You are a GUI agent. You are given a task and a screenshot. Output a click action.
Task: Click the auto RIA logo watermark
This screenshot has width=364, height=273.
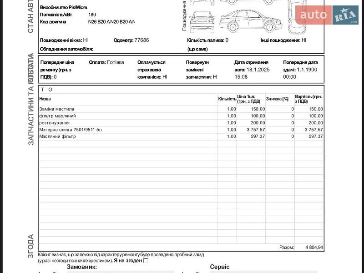pos(327,15)
